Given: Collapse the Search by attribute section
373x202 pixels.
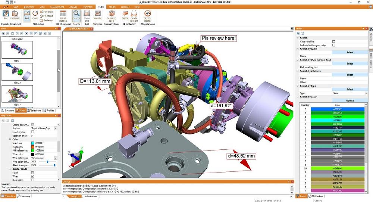Looking at the screenshot, I should point(297,71).
